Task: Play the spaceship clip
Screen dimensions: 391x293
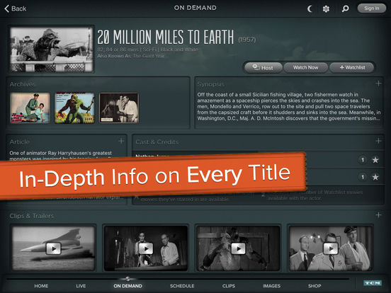Action: tap(53, 248)
